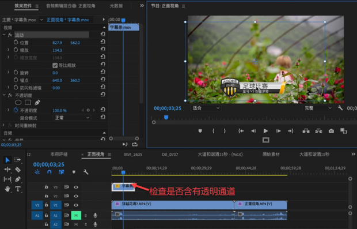Mark In point in Program Monitor
Viewport: 357px width, 229px height.
(213, 131)
